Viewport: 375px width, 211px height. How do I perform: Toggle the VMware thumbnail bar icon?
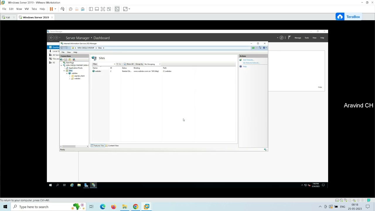pyautogui.click(x=97, y=9)
